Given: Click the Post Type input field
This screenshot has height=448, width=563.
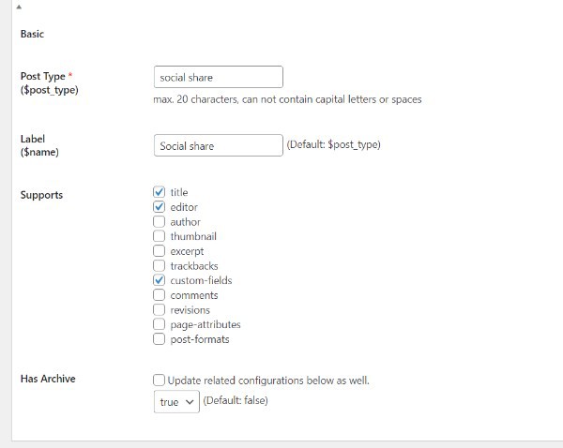Looking at the screenshot, I should pyautogui.click(x=219, y=77).
